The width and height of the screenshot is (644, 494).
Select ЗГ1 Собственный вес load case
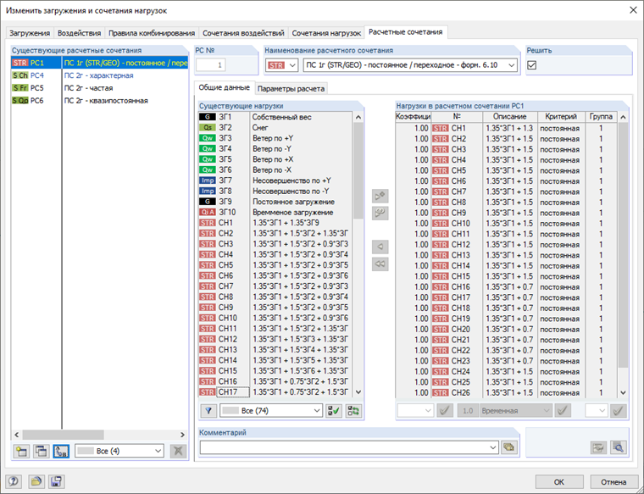click(x=275, y=117)
